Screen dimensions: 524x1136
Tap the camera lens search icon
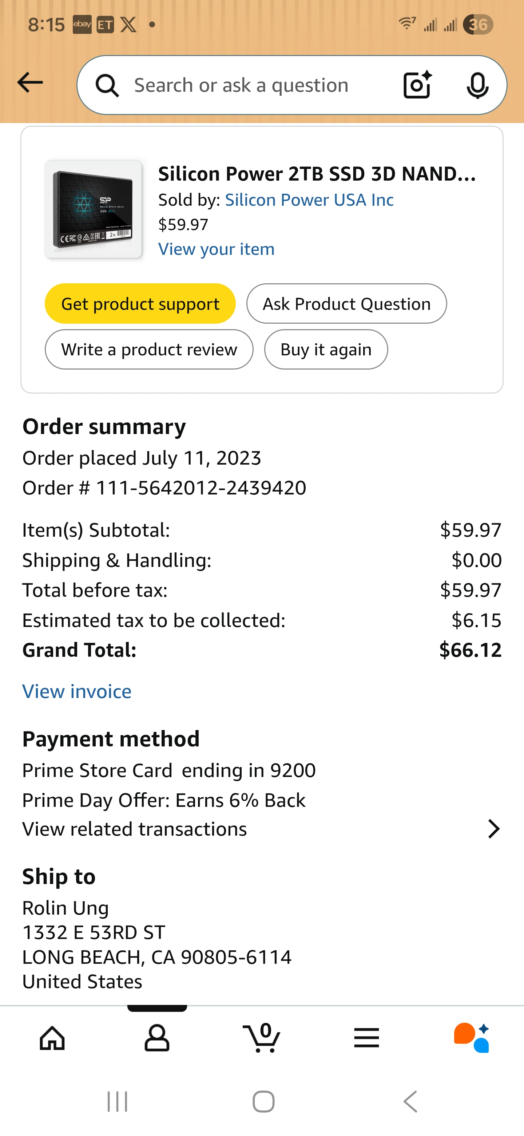(x=417, y=85)
